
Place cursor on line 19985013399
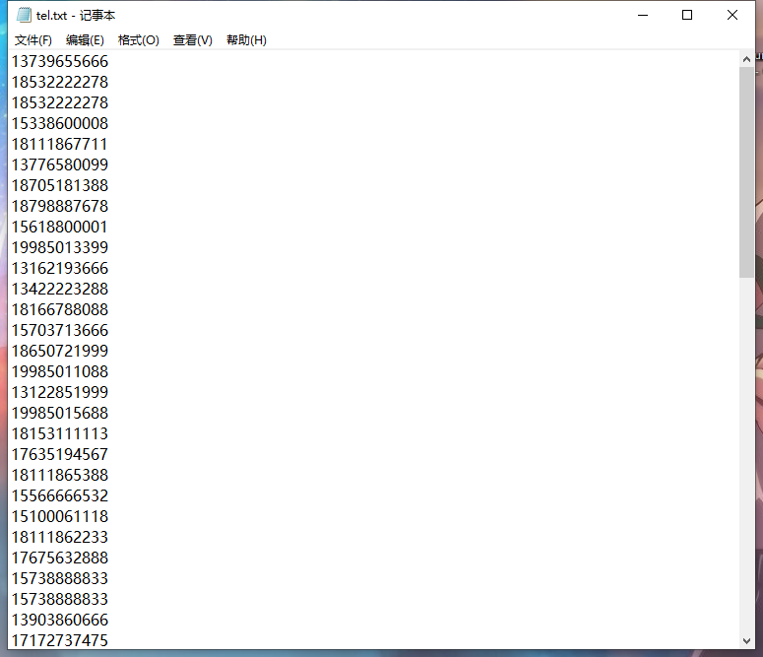point(60,248)
